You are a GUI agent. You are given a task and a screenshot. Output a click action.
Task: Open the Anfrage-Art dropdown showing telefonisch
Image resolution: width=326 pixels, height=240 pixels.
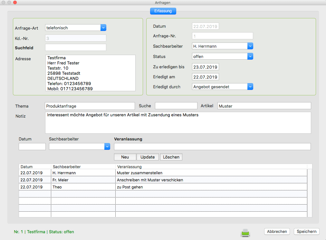tap(76, 28)
